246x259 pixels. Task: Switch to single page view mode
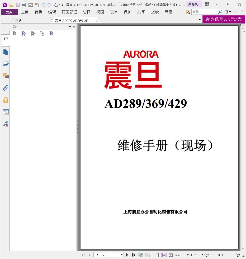click(157, 255)
